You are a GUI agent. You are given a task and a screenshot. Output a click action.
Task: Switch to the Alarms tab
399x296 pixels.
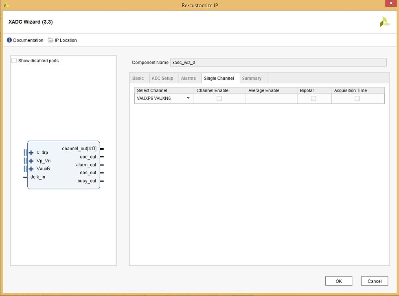click(x=189, y=78)
